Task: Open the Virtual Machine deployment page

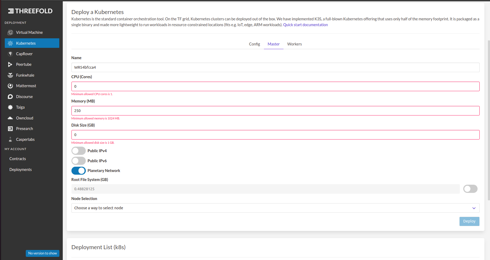Action: (29, 32)
